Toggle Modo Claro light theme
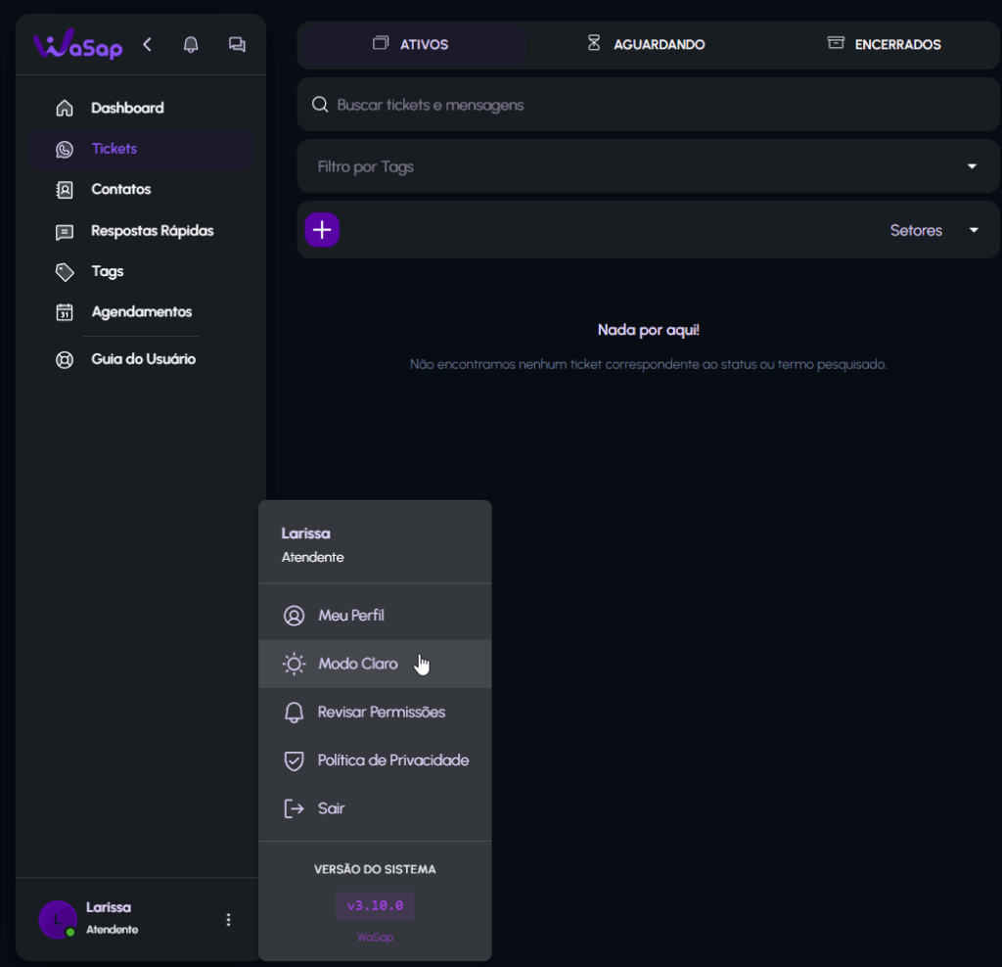Screen dimensions: 1002x967 [x=357, y=665]
